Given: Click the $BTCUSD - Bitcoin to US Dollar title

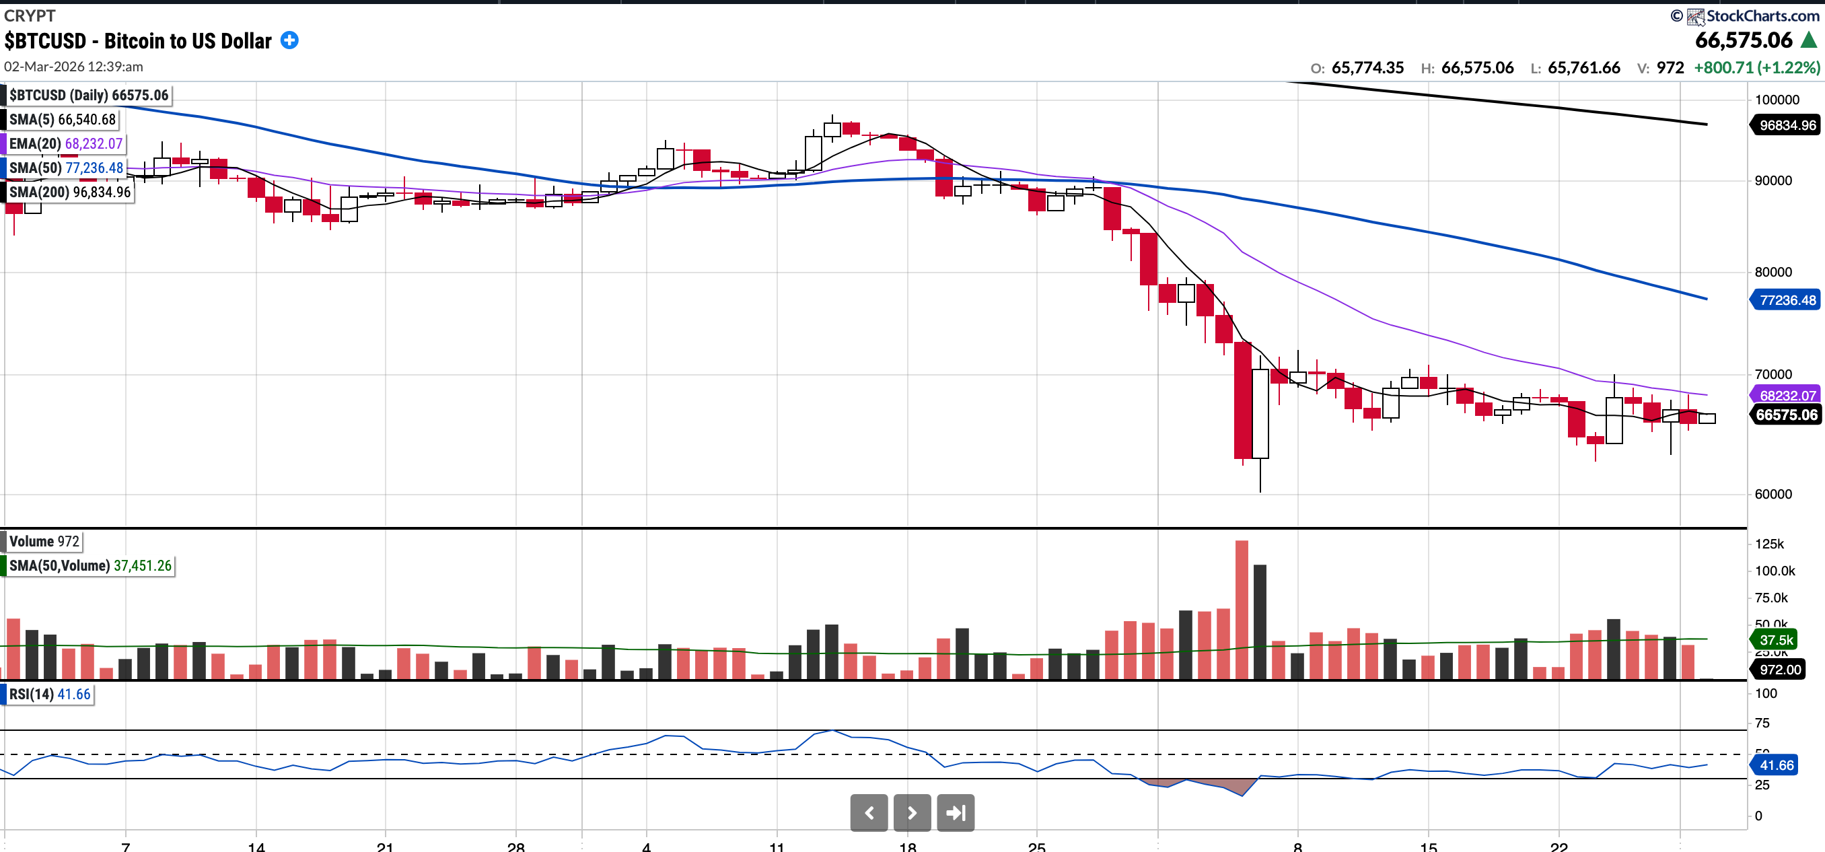Looking at the screenshot, I should pyautogui.click(x=138, y=41).
